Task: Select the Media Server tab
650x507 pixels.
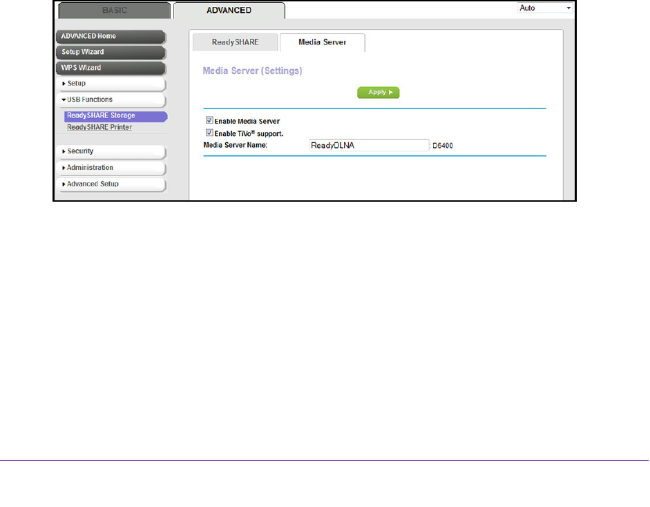Action: pos(323,42)
